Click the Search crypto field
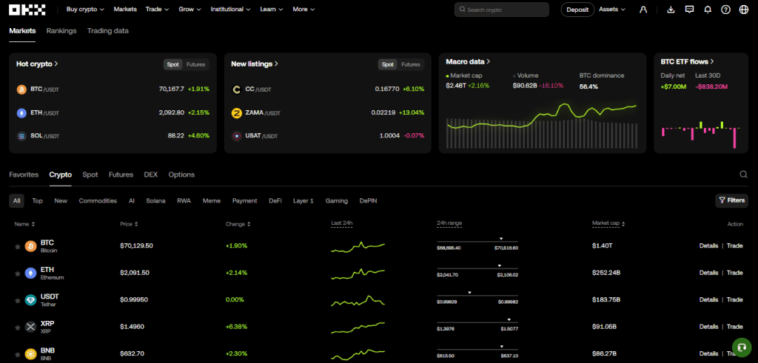Screen dimensions: 758x363 502,10
